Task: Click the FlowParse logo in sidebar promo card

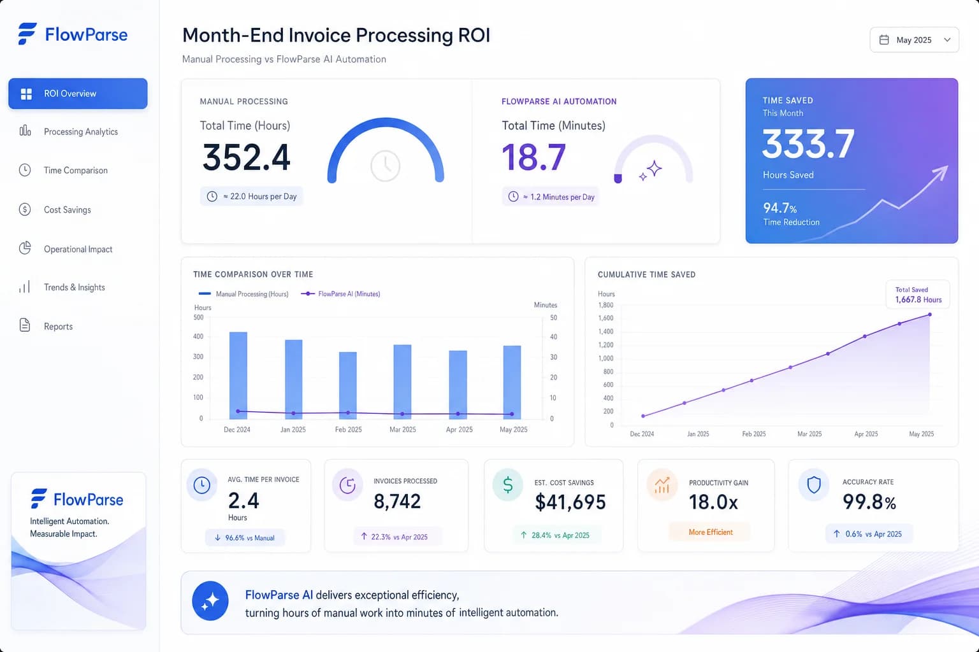Action: pyautogui.click(x=77, y=499)
